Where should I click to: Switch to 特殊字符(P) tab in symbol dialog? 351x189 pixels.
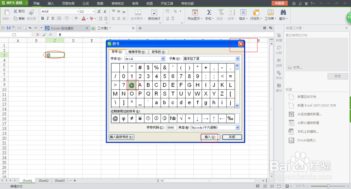(x=137, y=52)
